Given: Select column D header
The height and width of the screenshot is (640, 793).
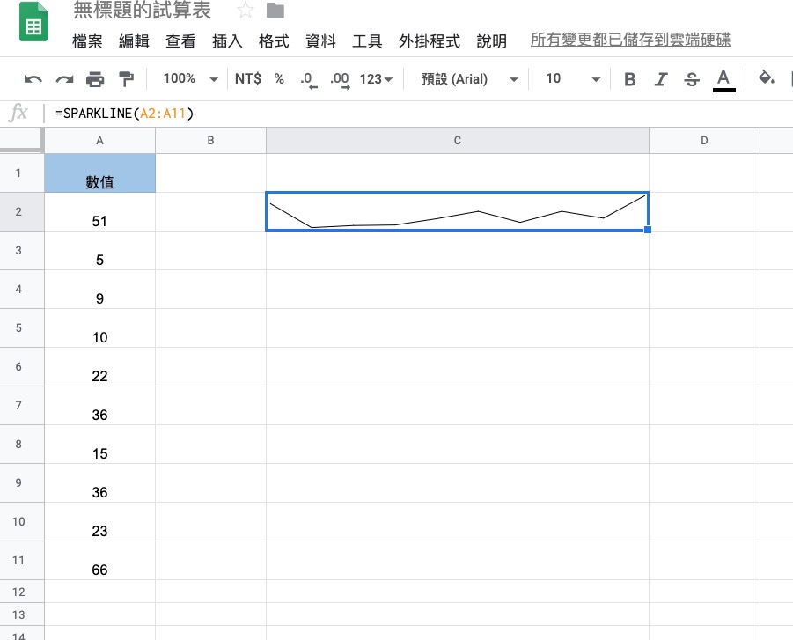Looking at the screenshot, I should point(704,141).
